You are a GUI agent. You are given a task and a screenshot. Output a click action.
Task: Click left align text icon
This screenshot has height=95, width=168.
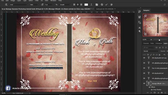(74, 5)
